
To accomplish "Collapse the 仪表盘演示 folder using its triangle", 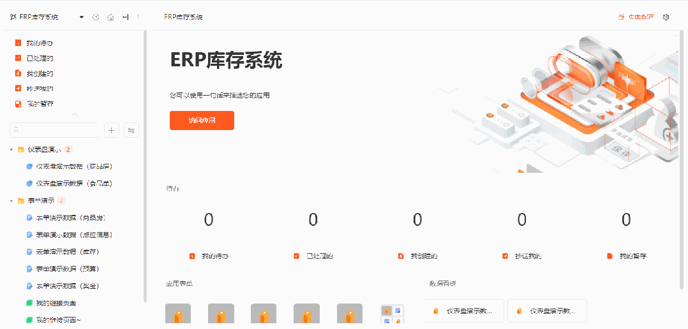I will click(x=11, y=150).
